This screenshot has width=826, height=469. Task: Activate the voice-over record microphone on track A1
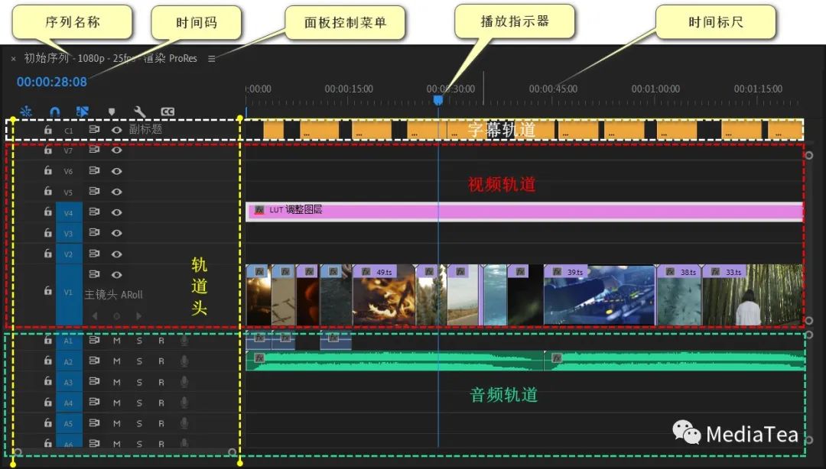[184, 341]
